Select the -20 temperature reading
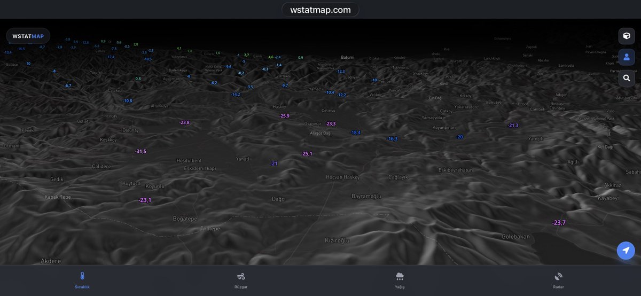 pos(459,137)
